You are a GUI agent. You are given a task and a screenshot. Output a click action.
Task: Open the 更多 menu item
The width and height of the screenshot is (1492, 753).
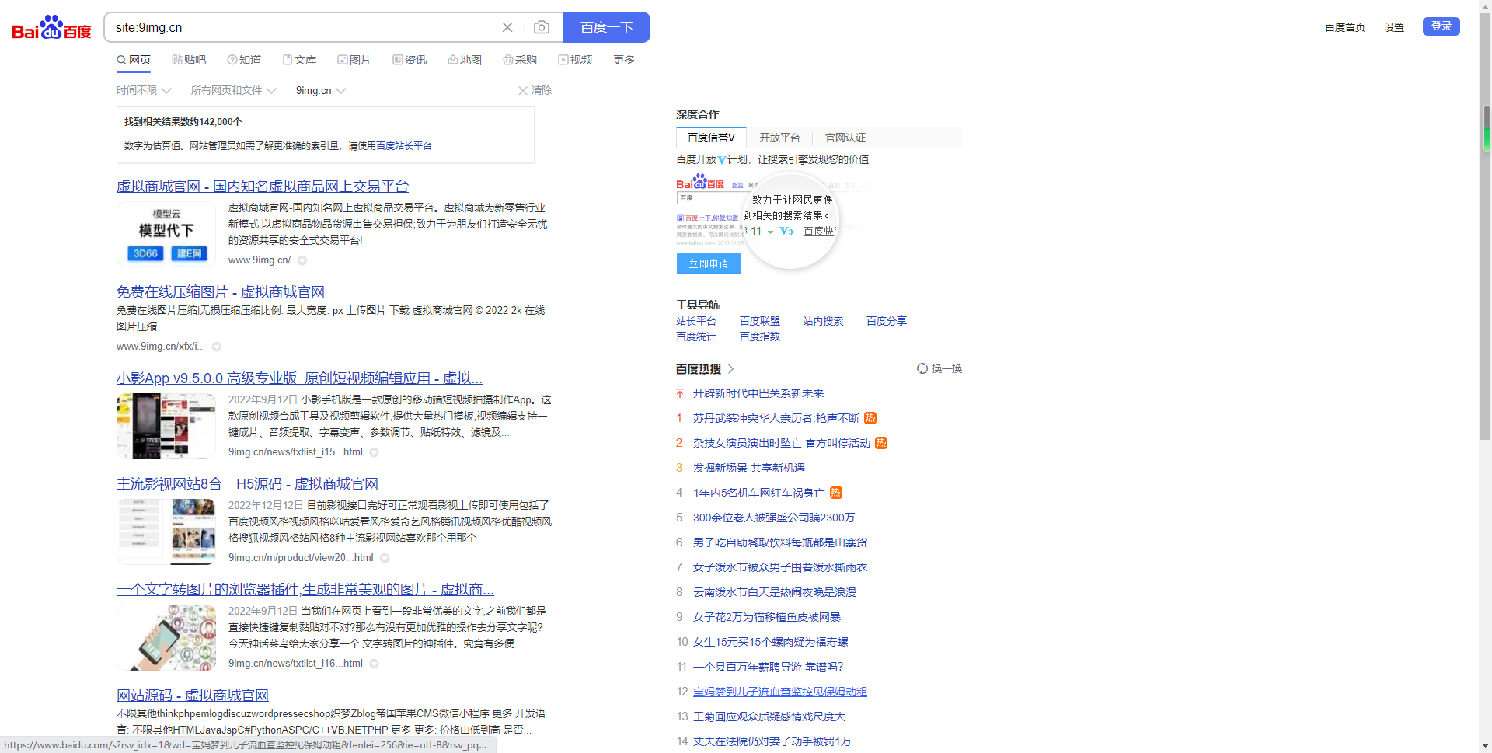click(x=624, y=60)
